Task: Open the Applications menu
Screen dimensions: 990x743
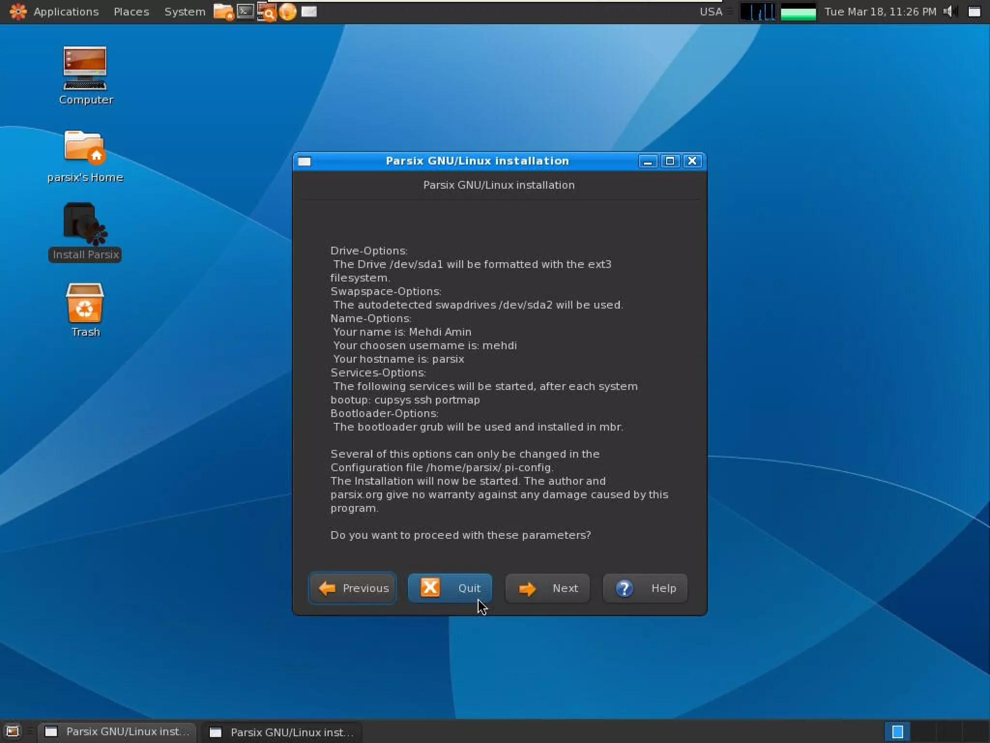Action: pos(66,11)
